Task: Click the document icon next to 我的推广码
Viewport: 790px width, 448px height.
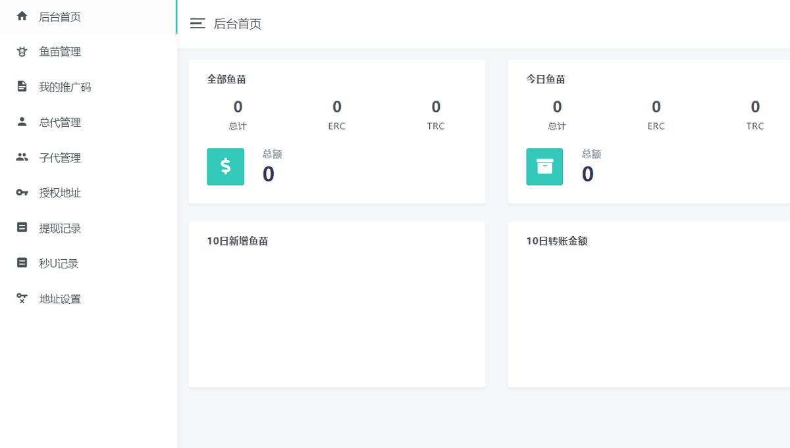Action: [22, 87]
